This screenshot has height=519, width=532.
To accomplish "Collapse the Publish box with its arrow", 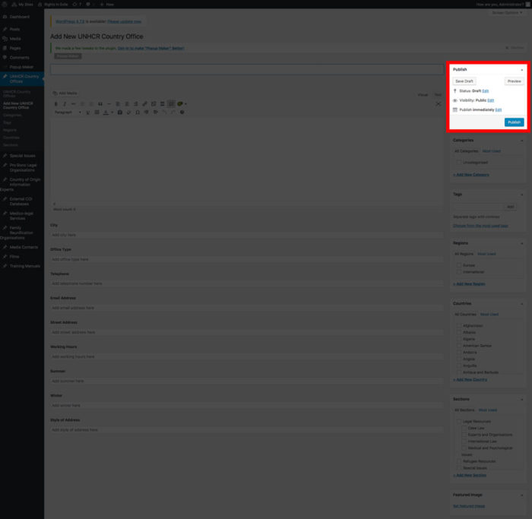I will point(522,70).
